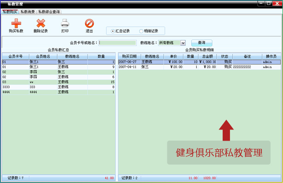The width and height of the screenshot is (283, 183).
Task: Click the 查询 search button
Action: [201, 43]
